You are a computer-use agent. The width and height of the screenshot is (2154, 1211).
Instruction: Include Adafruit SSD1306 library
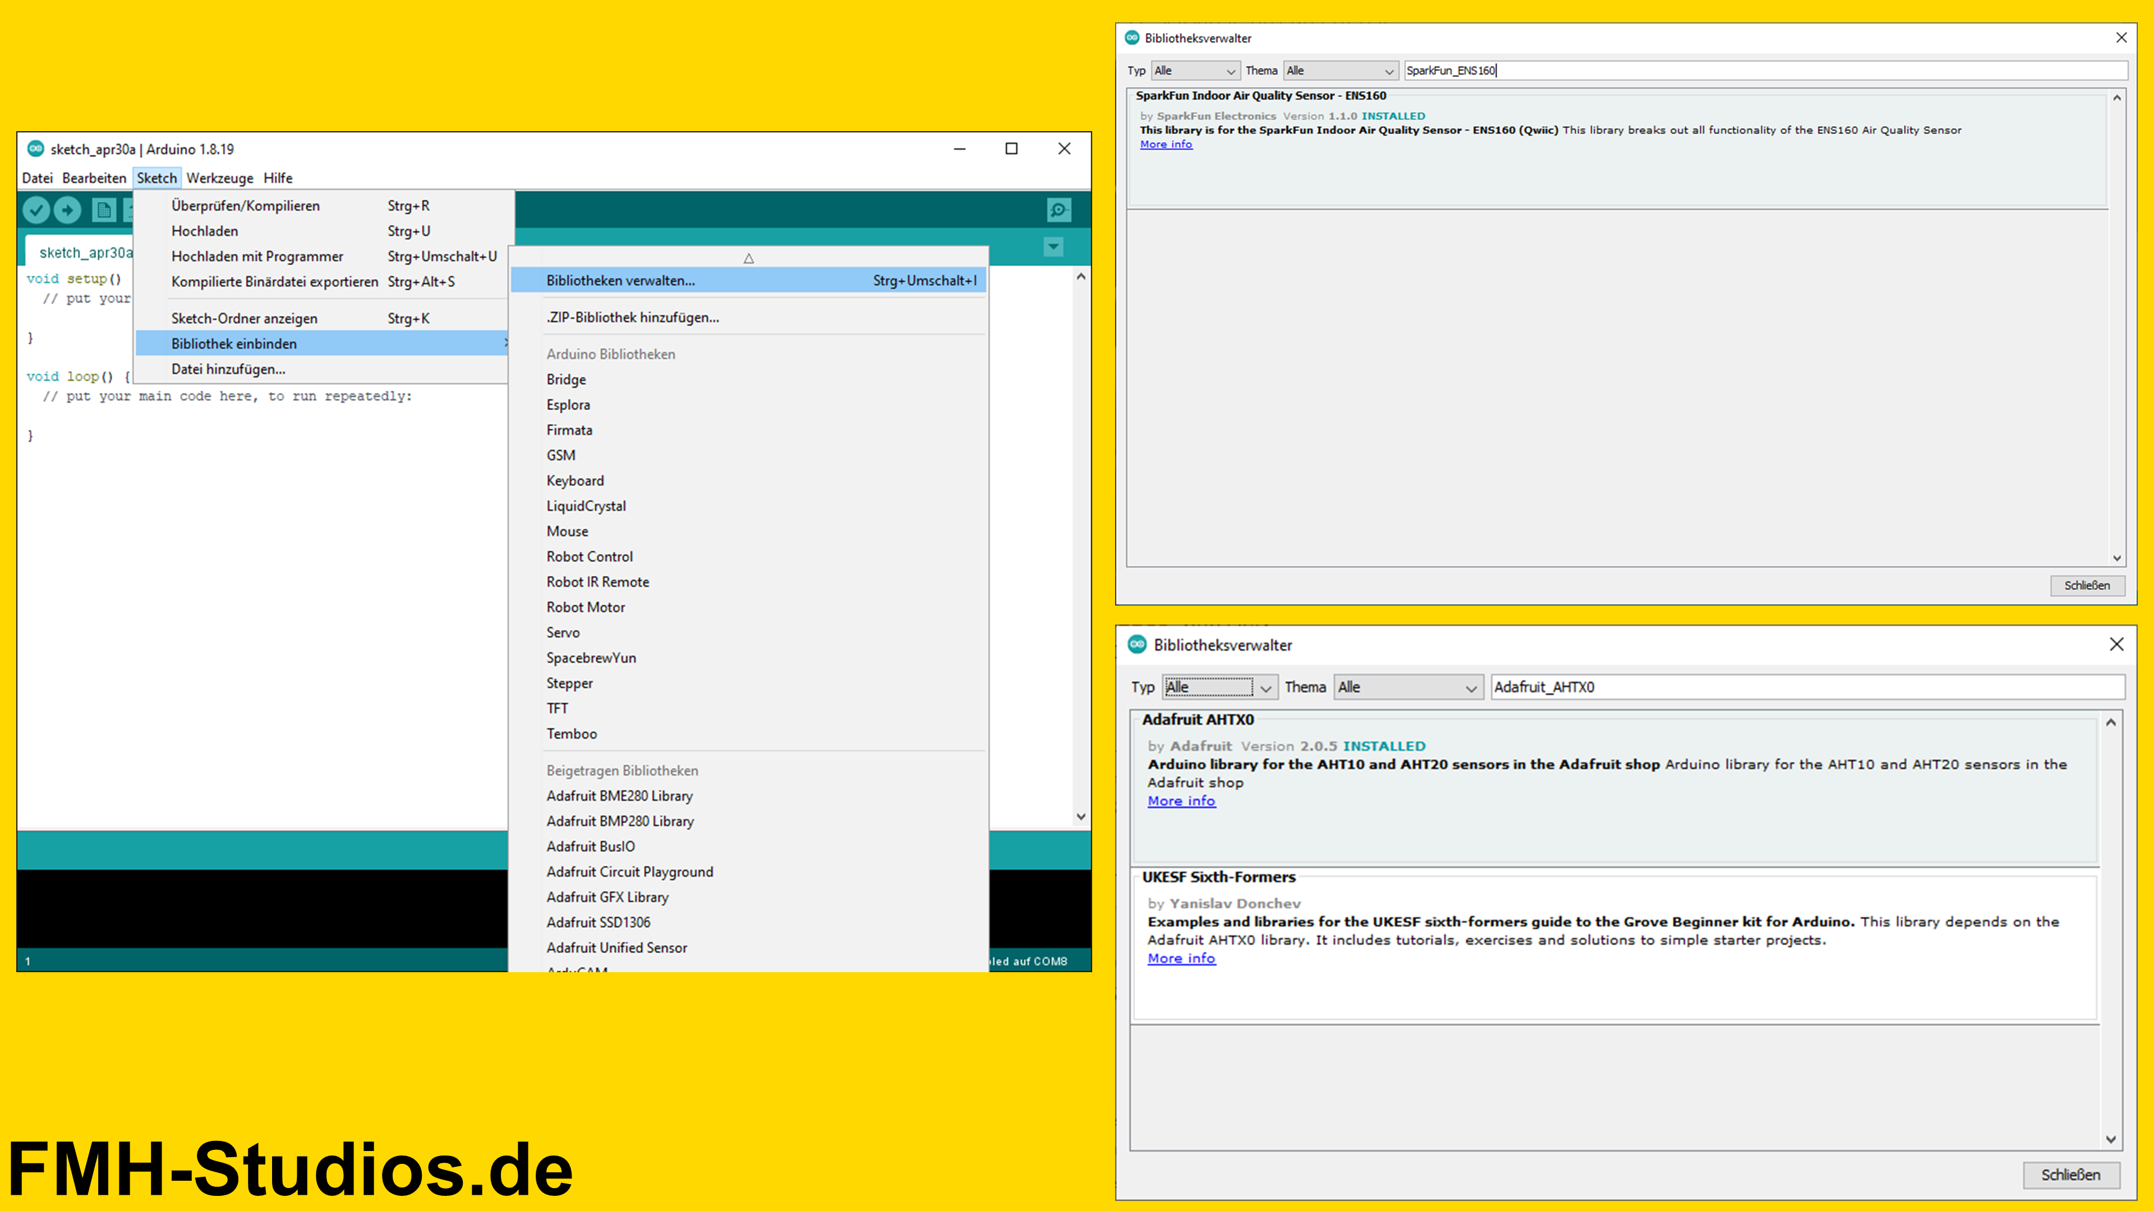coord(748,923)
